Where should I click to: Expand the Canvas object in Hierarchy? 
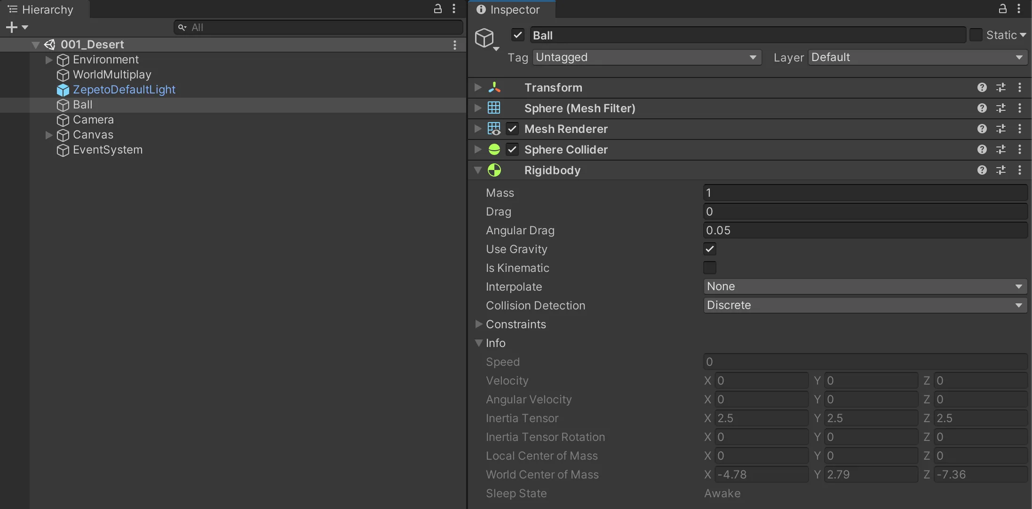[48, 135]
